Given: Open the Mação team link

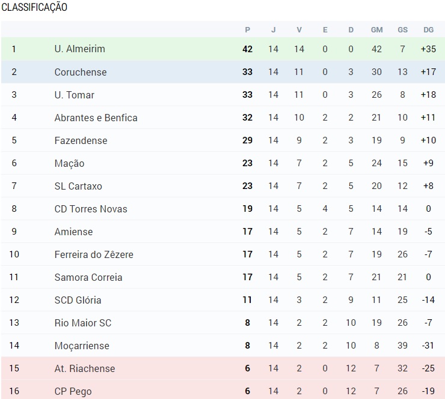Looking at the screenshot, I should point(69,163).
